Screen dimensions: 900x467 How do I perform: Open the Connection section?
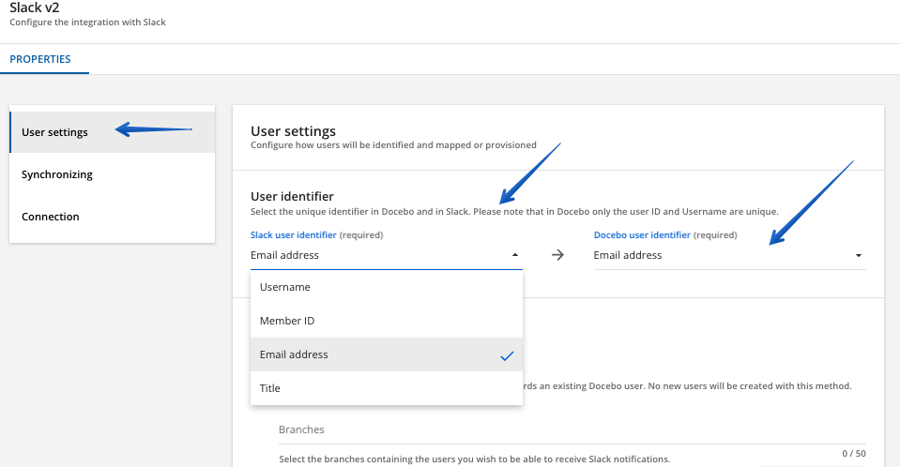(x=113, y=217)
